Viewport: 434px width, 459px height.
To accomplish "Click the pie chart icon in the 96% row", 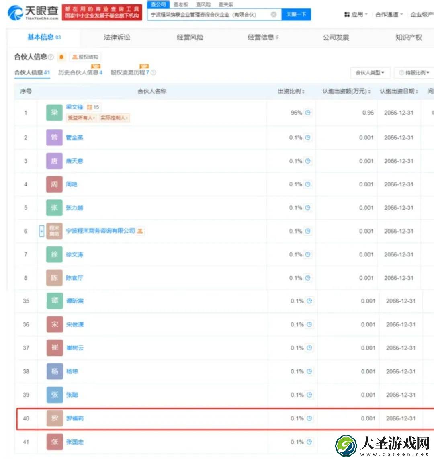I will tap(307, 113).
